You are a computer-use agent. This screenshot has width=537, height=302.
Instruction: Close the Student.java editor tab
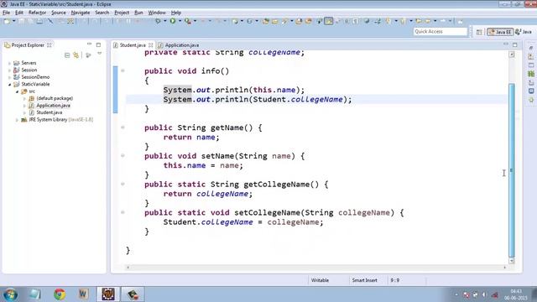151,45
